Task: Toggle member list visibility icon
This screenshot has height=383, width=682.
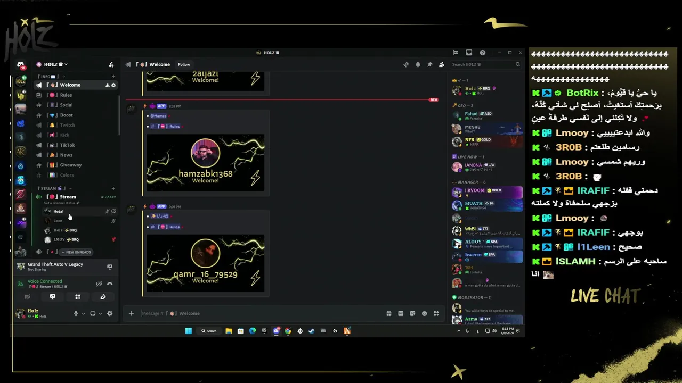Action: point(441,64)
